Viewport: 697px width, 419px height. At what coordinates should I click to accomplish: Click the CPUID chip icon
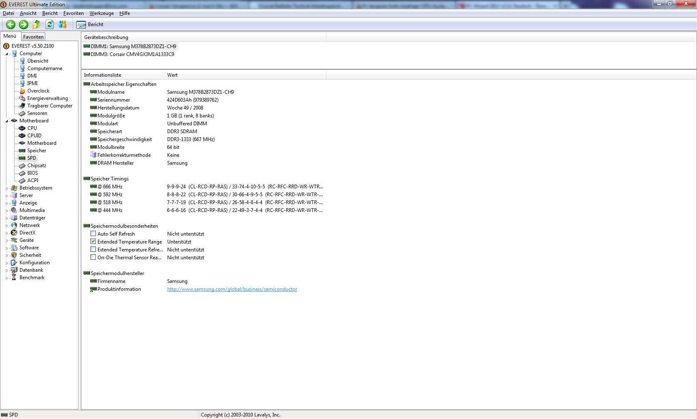coord(22,136)
